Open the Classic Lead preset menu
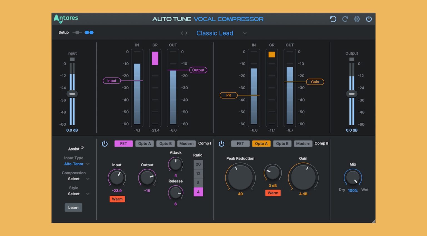The width and height of the screenshot is (427, 236). tap(215, 33)
